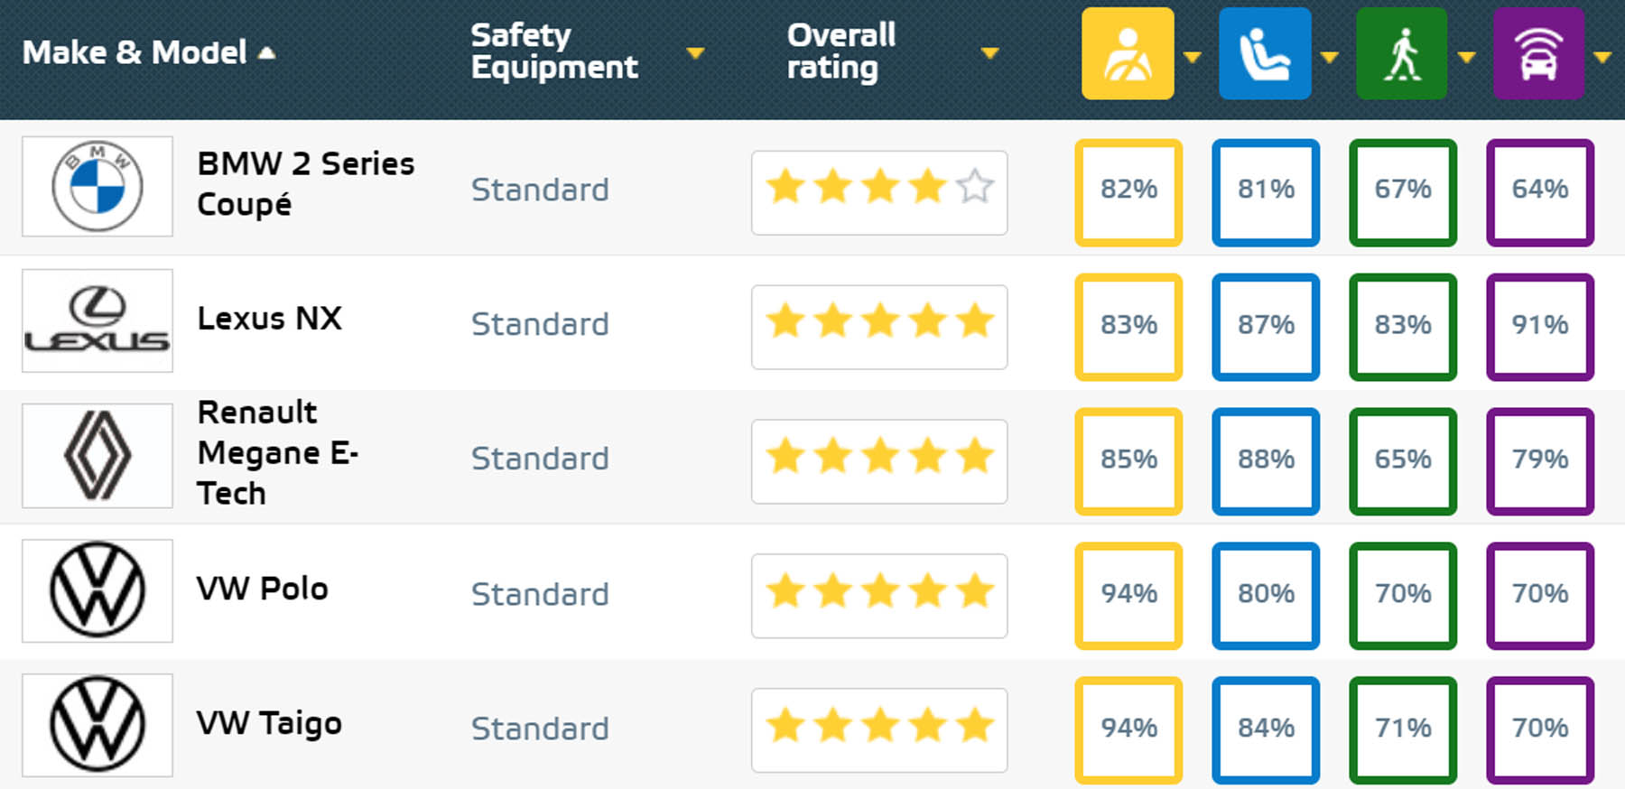Image resolution: width=1625 pixels, height=789 pixels.
Task: Click the green pedestrian icon
Action: 1401,54
